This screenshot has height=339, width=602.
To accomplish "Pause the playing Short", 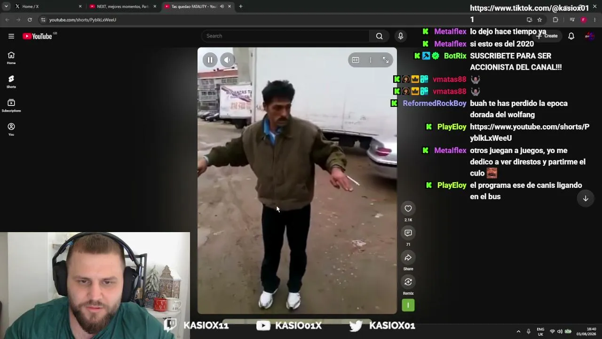I will [x=210, y=60].
